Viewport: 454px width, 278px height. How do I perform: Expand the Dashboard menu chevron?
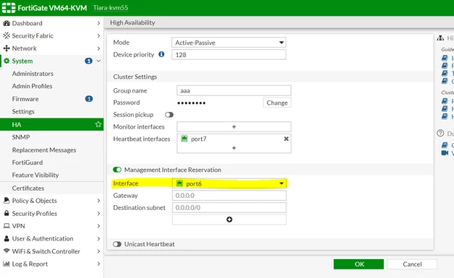click(x=98, y=23)
